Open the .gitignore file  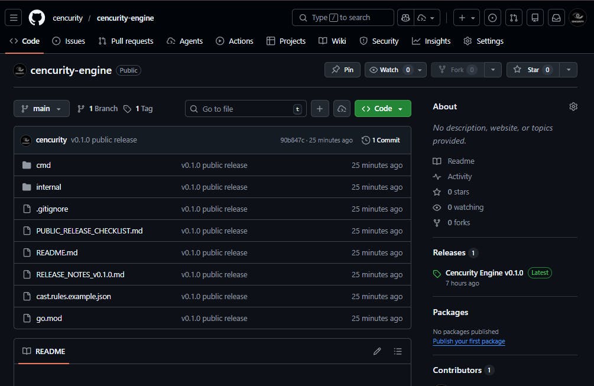pos(52,209)
